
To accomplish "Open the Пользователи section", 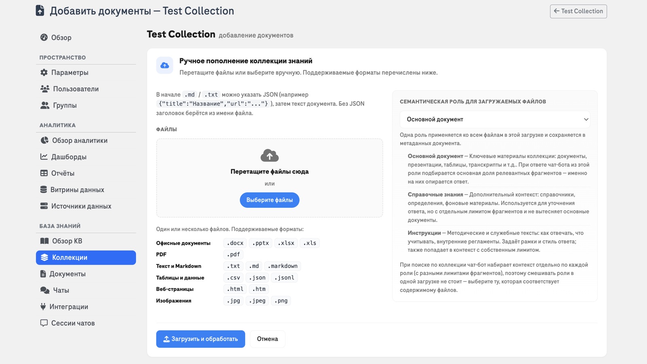I will coord(86,89).
